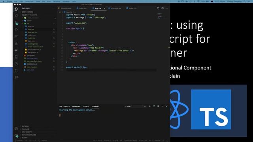Open Message.tsx in the file tree

(x=32, y=44)
